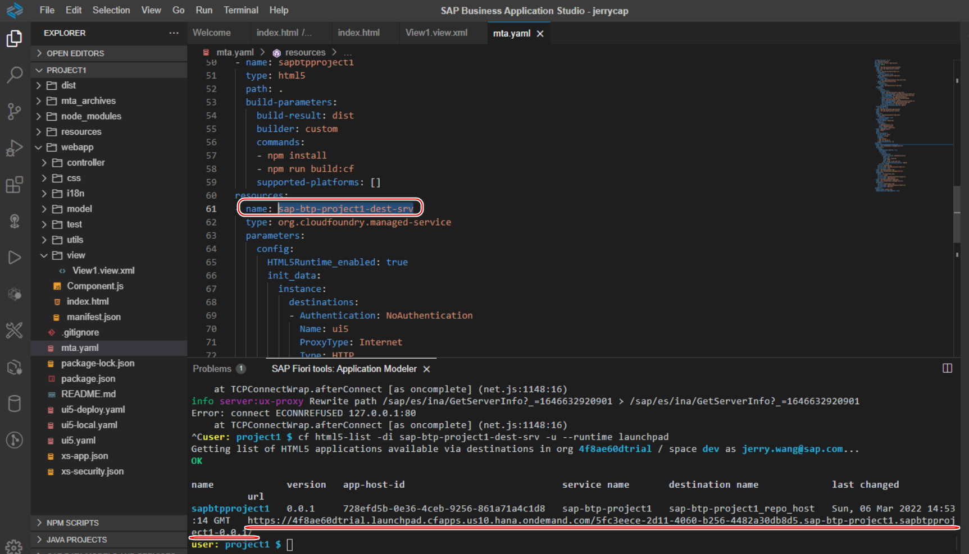Expand the JAVA PROJECTS section

pyautogui.click(x=109, y=539)
